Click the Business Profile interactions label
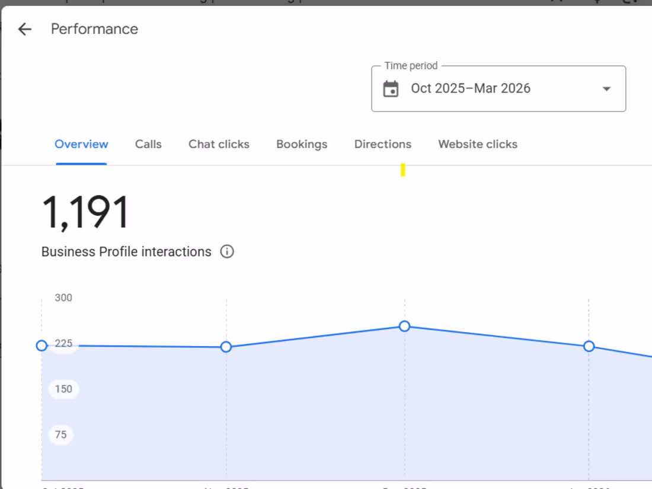652x489 pixels. coord(126,252)
